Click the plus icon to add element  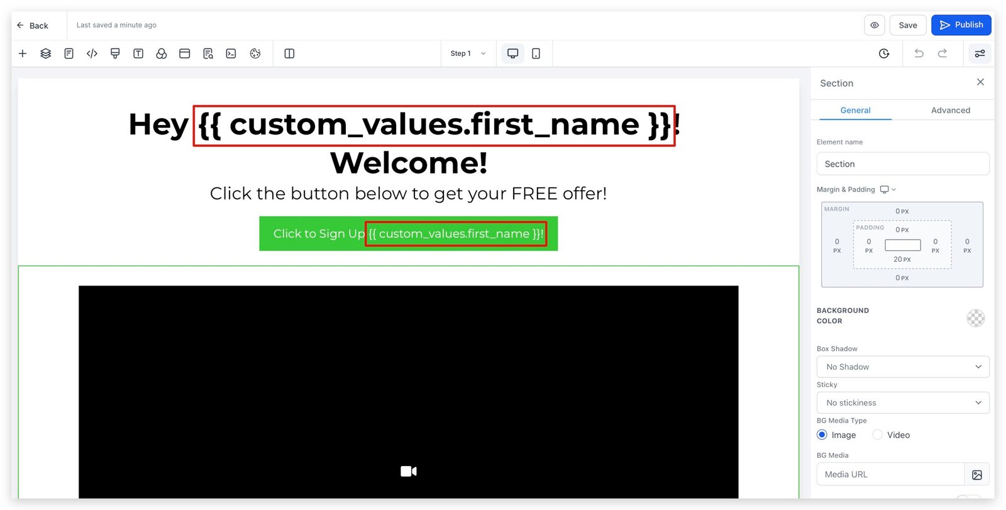(x=23, y=53)
